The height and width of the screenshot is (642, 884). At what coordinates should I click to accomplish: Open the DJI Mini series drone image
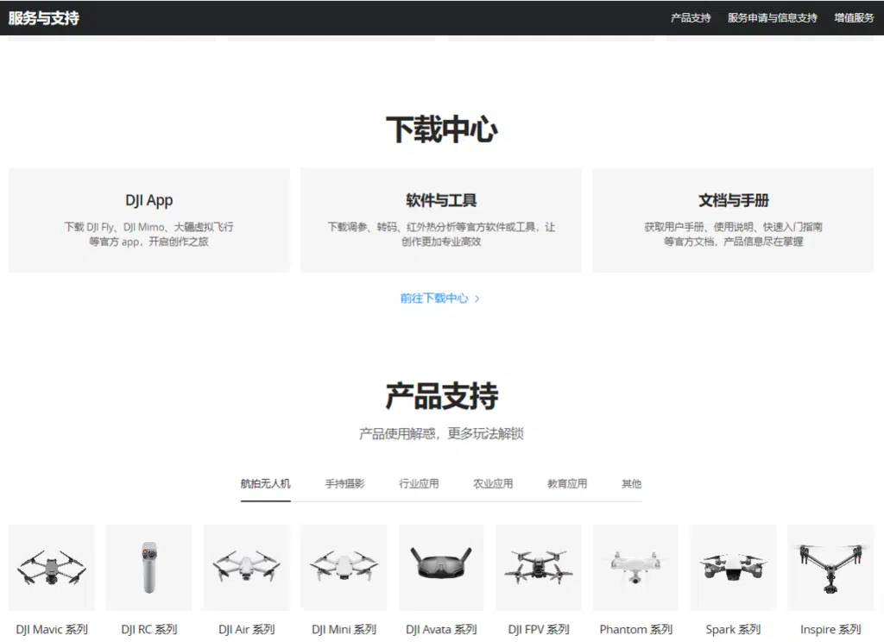344,568
